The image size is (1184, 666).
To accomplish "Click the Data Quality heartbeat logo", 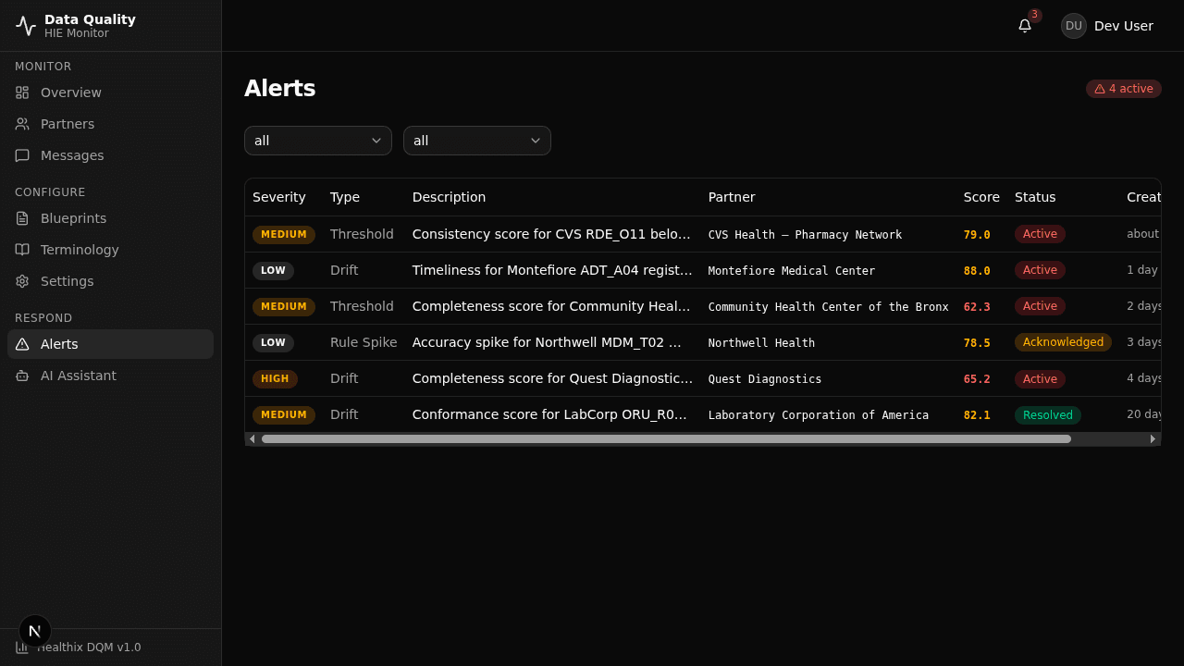I will coord(25,25).
